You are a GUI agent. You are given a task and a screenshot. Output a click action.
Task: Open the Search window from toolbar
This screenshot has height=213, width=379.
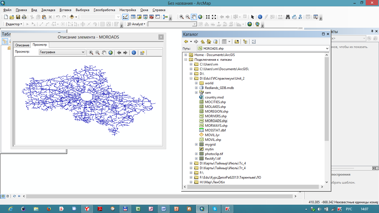pos(145,17)
